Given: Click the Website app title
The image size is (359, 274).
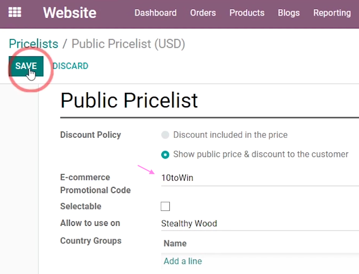Looking at the screenshot, I should click(x=70, y=12).
